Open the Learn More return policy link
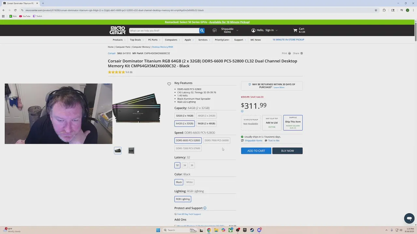 pyautogui.click(x=279, y=87)
